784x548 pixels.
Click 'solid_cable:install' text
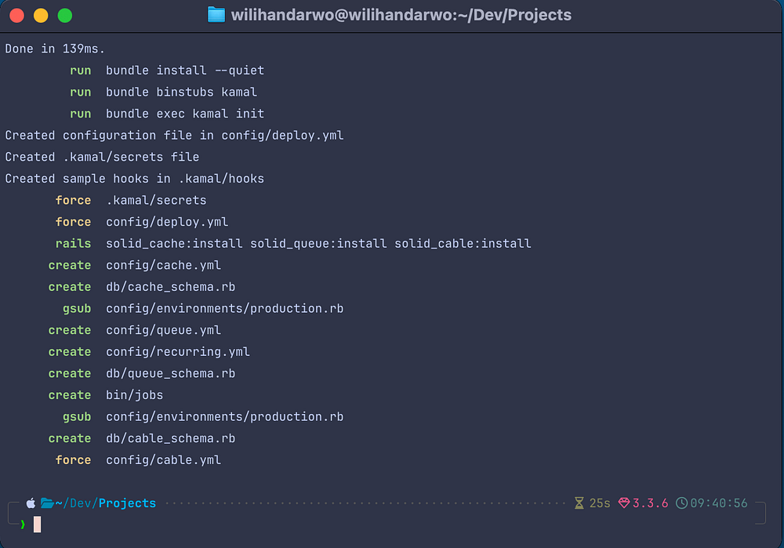[463, 244]
